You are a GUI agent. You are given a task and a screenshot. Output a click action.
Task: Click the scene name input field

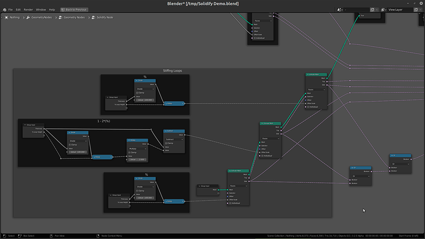pos(357,10)
